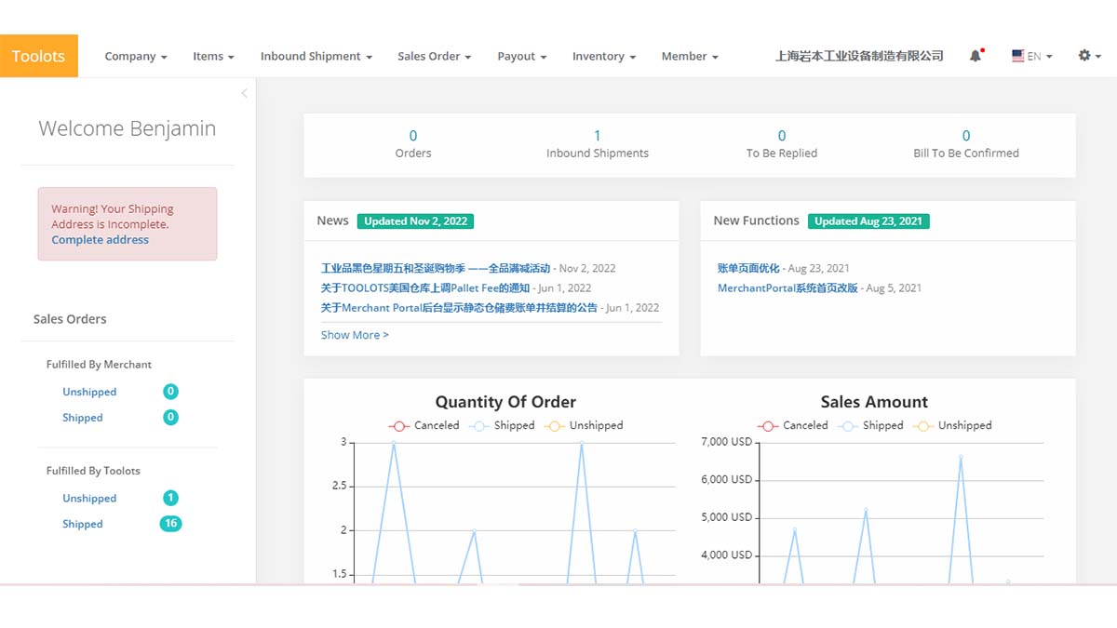The height and width of the screenshot is (628, 1117).
Task: Click the Fulfilled By Toolots Shipped badge 16
Action: coord(170,524)
